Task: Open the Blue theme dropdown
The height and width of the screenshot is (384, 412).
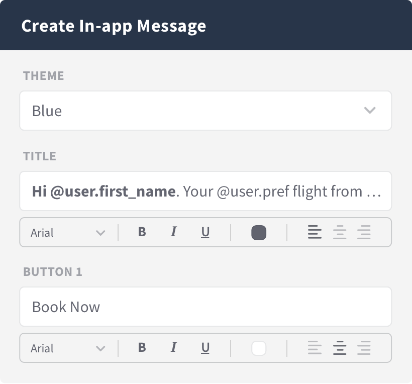Action: tap(205, 111)
